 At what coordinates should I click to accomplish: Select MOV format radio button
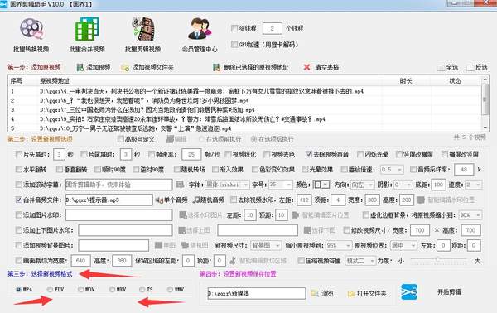click(80, 289)
